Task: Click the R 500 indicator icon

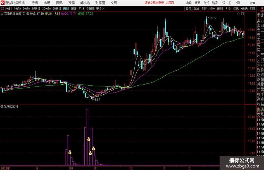Action: point(262,9)
